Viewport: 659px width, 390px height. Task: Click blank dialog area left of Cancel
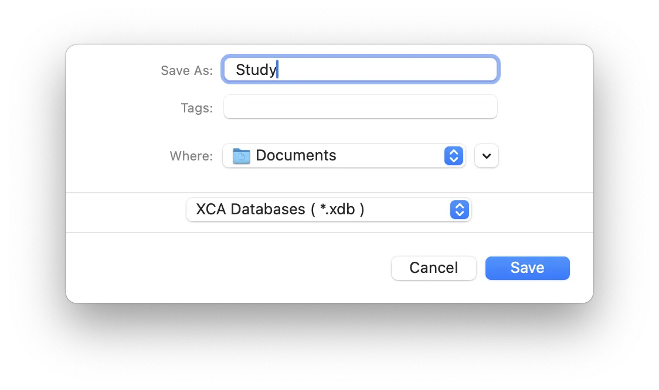[235, 268]
